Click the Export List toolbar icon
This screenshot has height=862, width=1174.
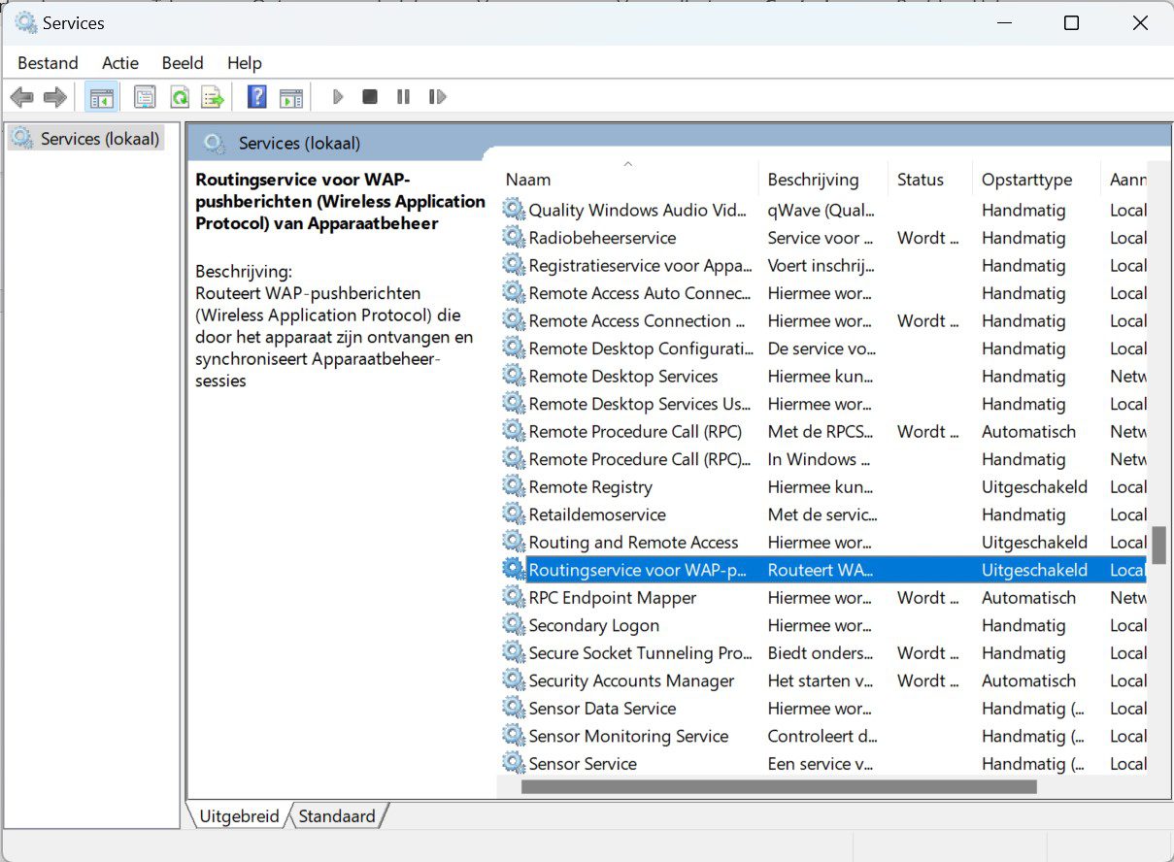click(x=213, y=97)
